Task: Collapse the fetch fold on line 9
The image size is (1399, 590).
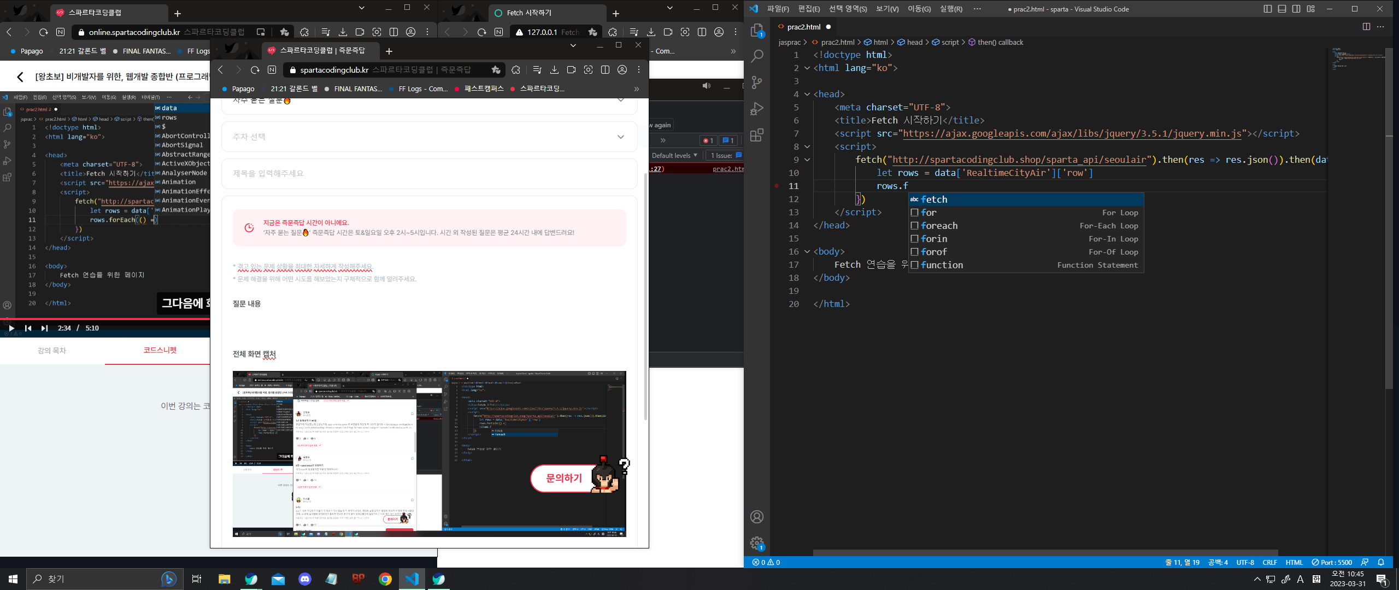Action: pyautogui.click(x=807, y=160)
